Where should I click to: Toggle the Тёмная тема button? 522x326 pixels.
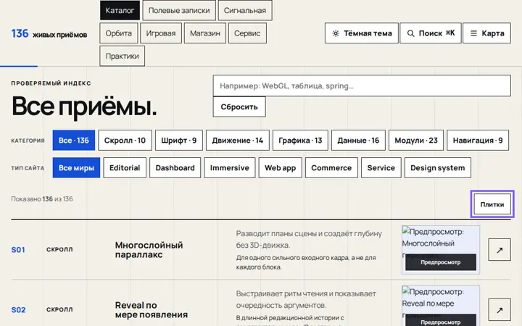362,33
